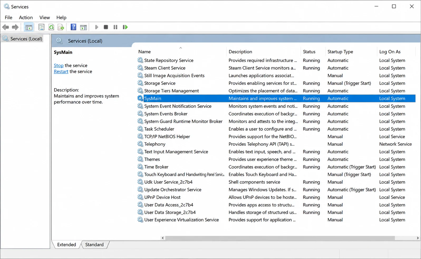Click the Restart Service toolbar icon
Image resolution: width=421 pixels, height=259 pixels.
(x=125, y=27)
